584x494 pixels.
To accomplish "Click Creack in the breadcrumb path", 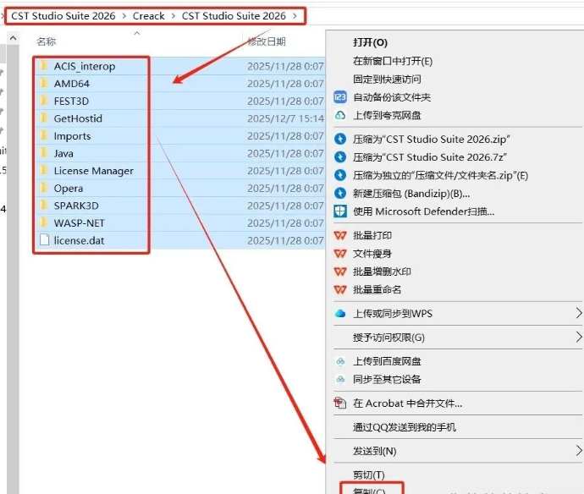I will pyautogui.click(x=149, y=16).
